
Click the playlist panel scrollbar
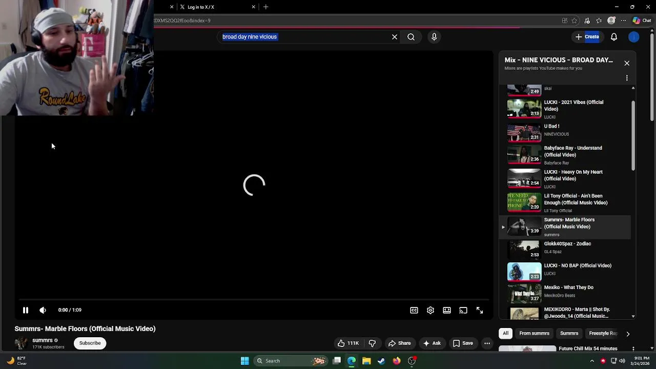click(x=633, y=136)
